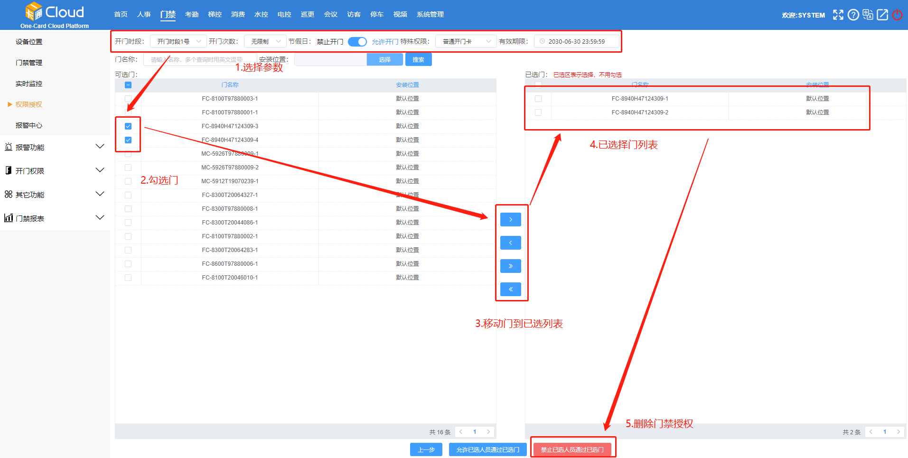Click the double left arrow transfer button

[510, 290]
